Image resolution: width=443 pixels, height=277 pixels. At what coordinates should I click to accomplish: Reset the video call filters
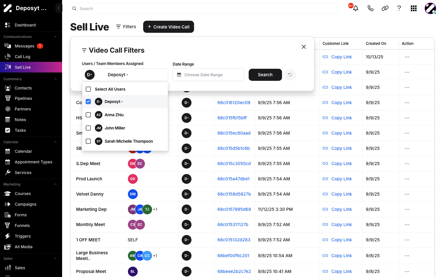coord(290,75)
